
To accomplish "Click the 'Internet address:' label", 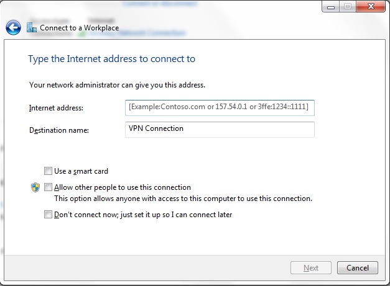I will [x=56, y=108].
